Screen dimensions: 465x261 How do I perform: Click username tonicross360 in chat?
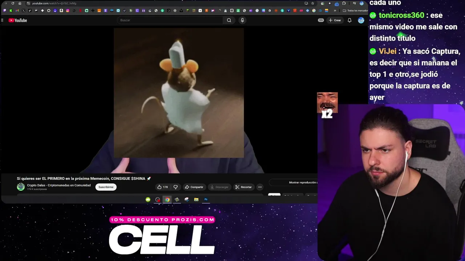401,15
